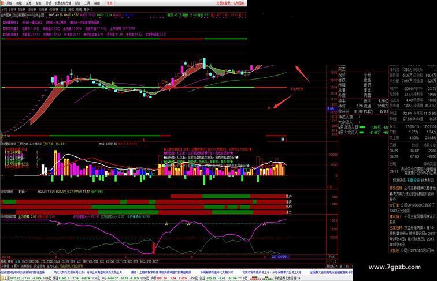Click the 建筑施工 topic link

click(395, 216)
